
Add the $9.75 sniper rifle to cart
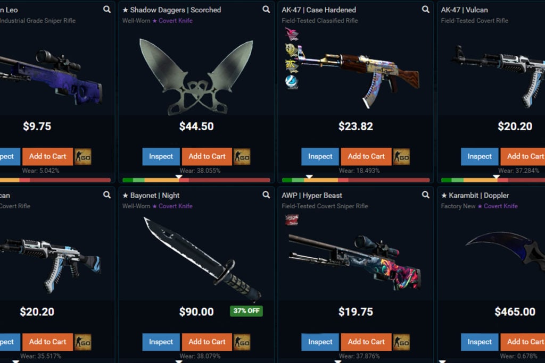tap(47, 156)
